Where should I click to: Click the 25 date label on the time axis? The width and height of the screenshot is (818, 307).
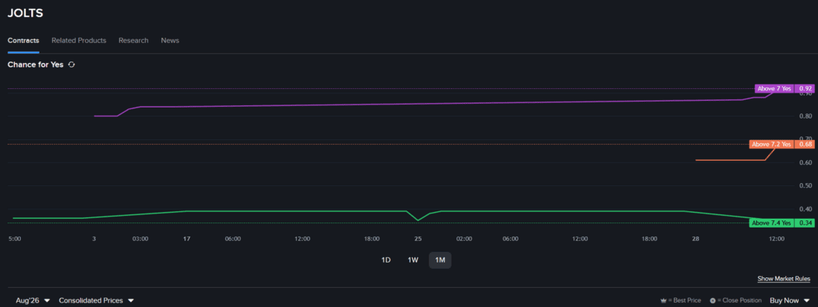click(418, 239)
